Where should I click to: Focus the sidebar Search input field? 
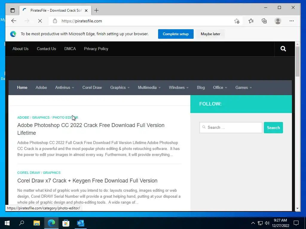click(231, 128)
